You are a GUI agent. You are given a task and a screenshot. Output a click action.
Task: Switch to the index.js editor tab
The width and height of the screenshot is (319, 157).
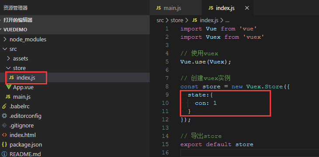click(x=228, y=8)
